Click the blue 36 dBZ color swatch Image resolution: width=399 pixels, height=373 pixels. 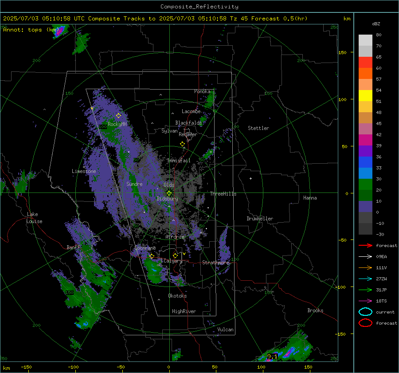click(365, 162)
